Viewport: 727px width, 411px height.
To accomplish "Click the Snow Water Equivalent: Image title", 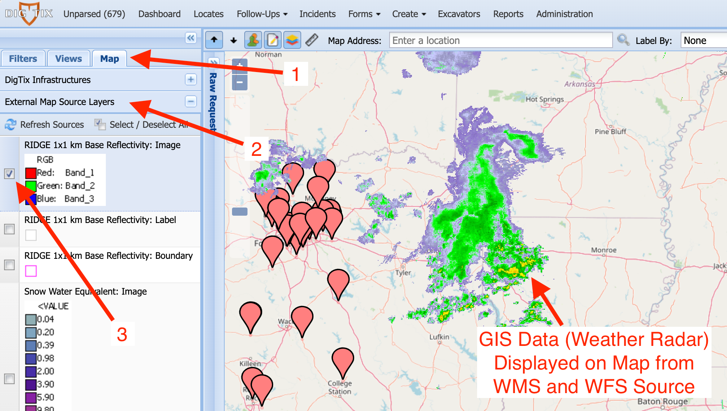I will click(x=85, y=291).
